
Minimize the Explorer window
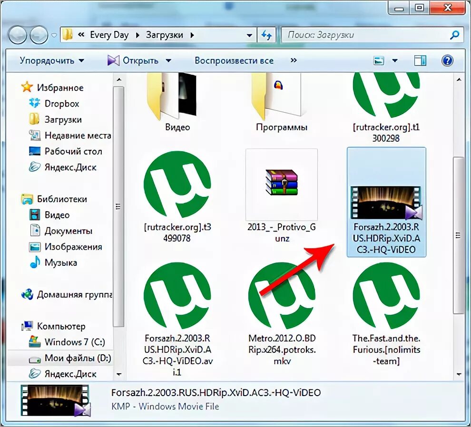tap(399, 8)
